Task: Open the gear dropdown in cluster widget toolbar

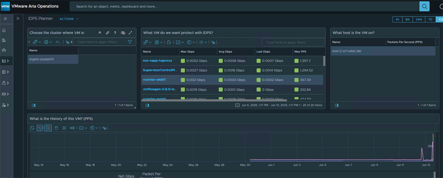Action: click(48, 42)
